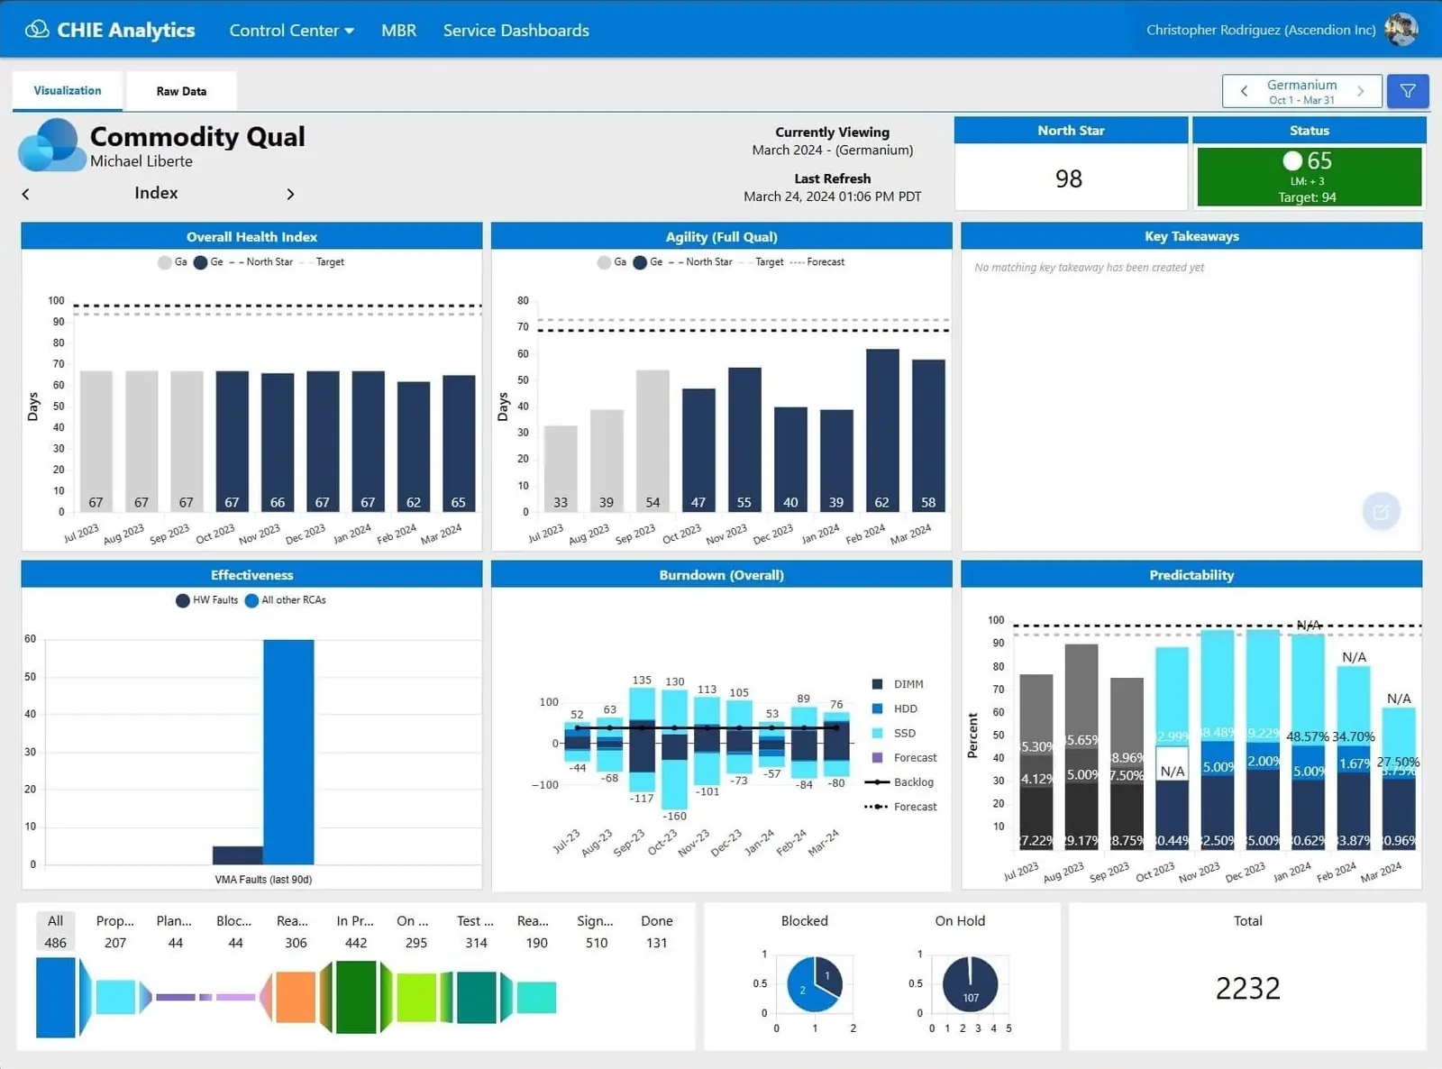Screen dimensions: 1442x1069
Task: Click the Michael Liberte owner name
Action: pos(141,161)
